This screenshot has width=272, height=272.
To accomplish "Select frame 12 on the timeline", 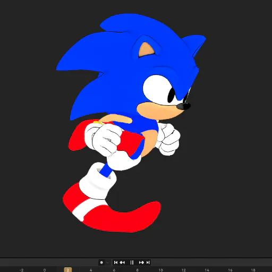I will [x=184, y=270].
